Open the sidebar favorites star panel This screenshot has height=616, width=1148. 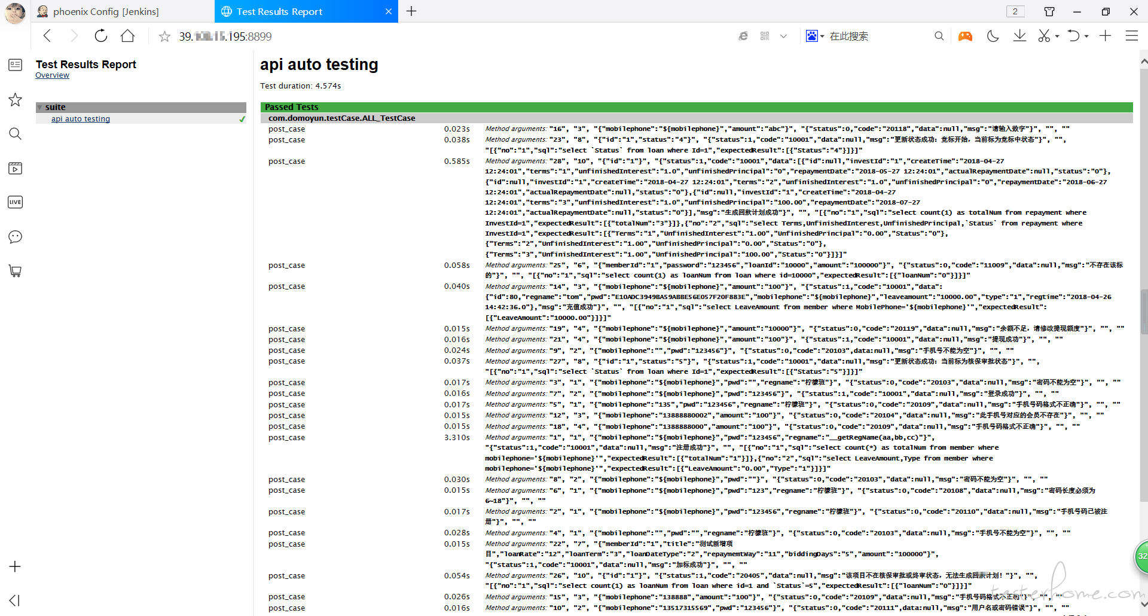coord(15,99)
